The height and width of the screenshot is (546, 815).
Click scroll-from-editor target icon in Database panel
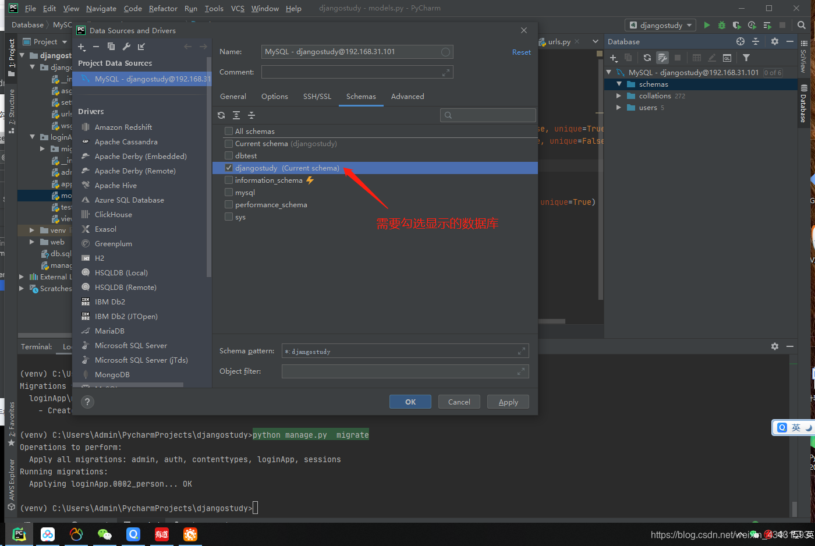[740, 41]
